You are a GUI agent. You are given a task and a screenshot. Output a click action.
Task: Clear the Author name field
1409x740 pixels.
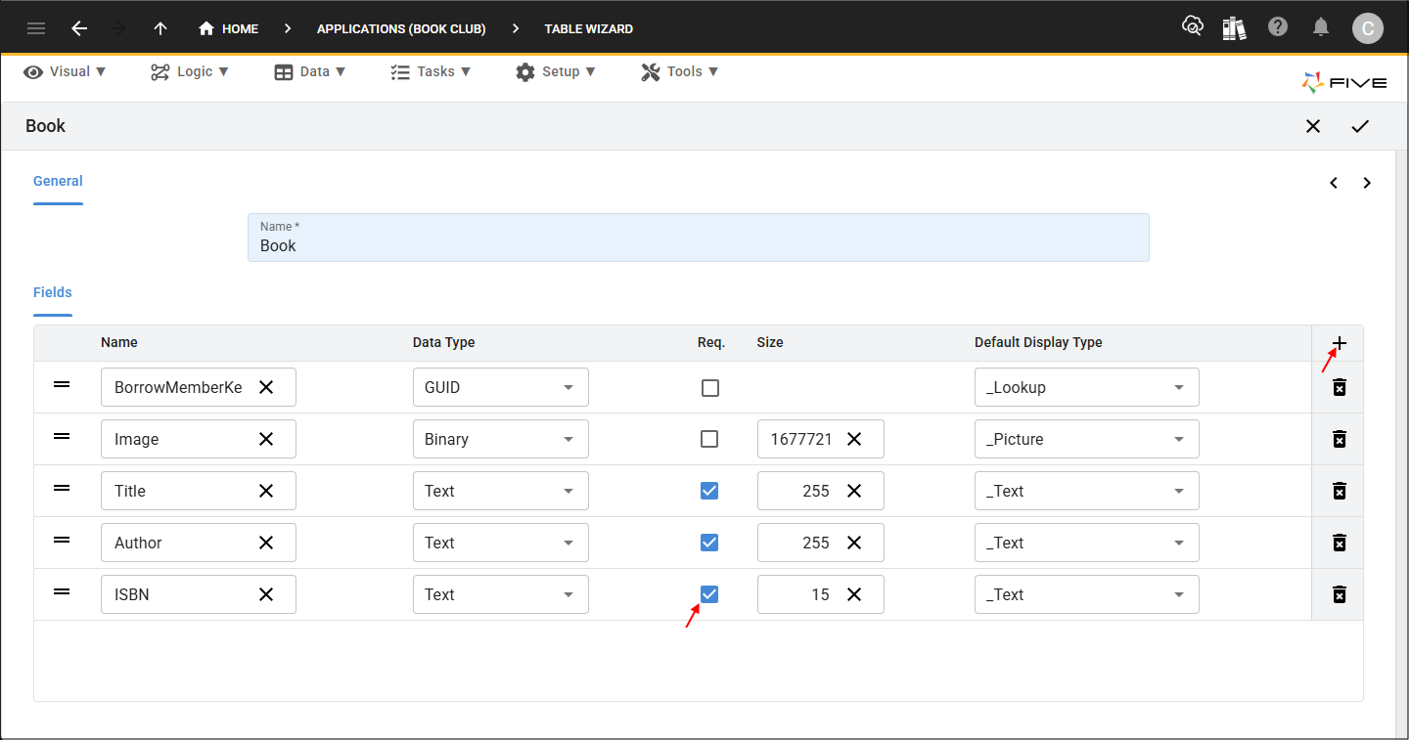(x=266, y=543)
